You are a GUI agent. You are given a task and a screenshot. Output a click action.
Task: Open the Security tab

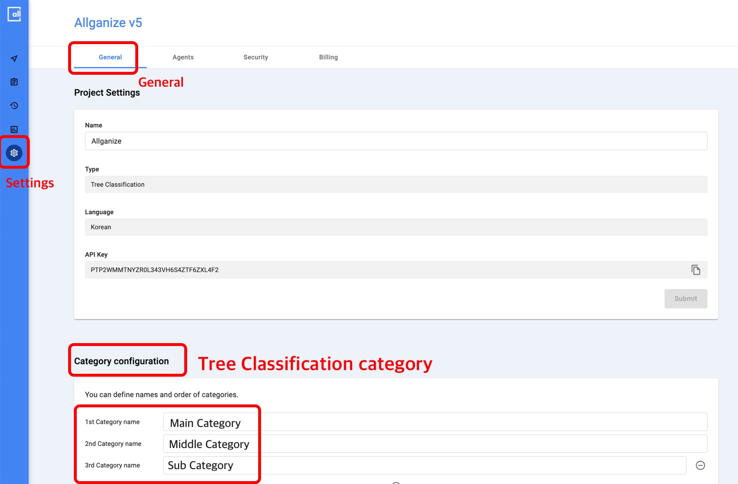pos(256,57)
